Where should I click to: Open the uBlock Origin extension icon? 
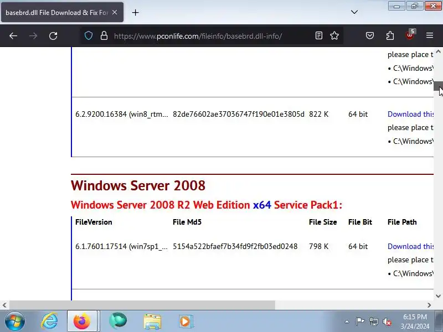tap(410, 35)
